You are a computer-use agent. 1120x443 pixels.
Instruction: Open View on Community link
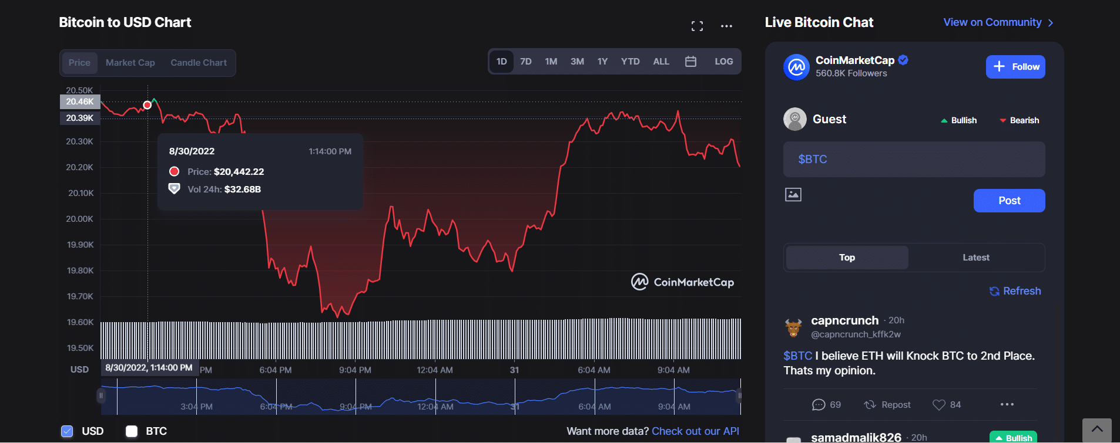point(998,22)
